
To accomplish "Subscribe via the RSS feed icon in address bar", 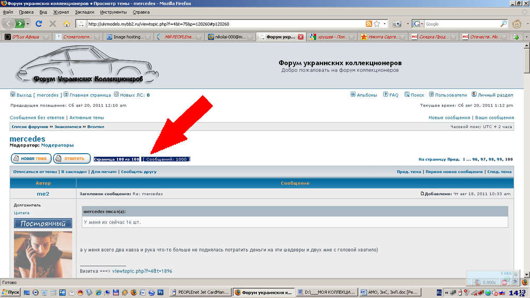I will [x=369, y=24].
